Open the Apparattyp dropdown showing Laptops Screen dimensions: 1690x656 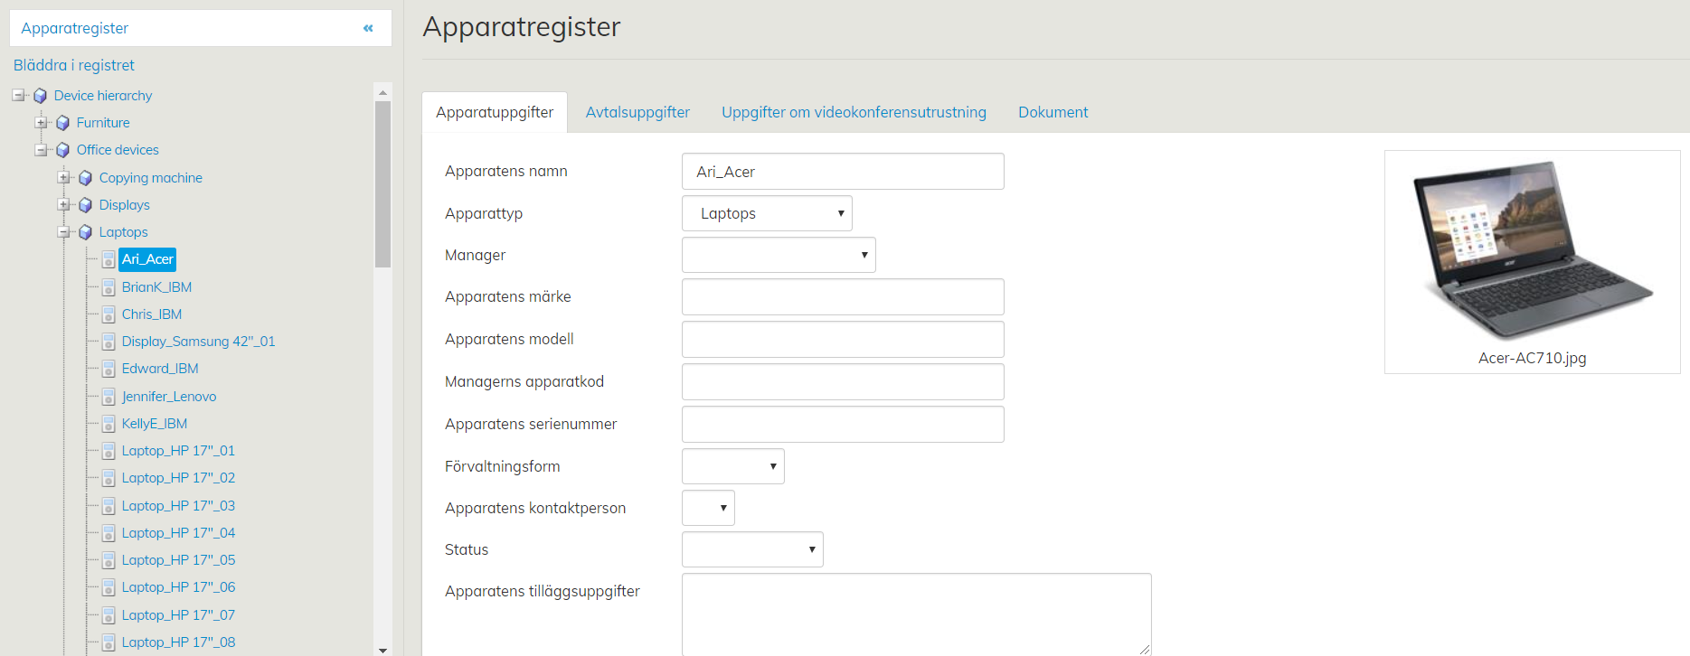click(x=766, y=213)
